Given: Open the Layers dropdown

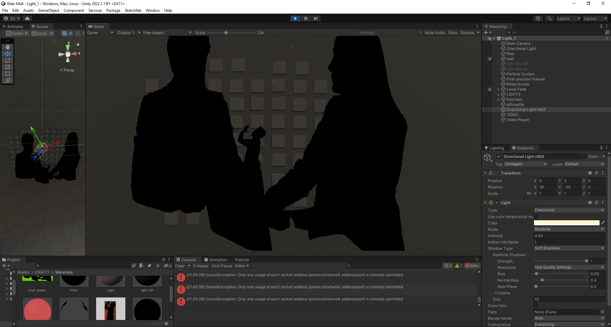Looking at the screenshot, I should [x=568, y=18].
